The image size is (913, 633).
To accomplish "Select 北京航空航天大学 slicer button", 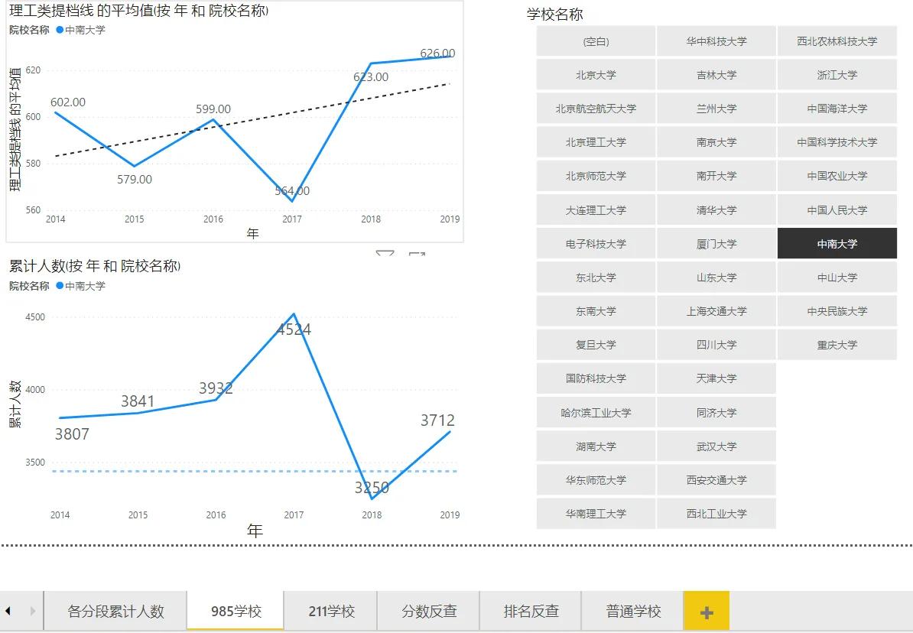I will point(596,109).
